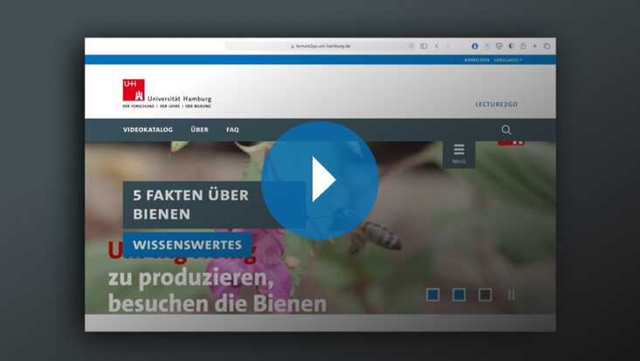This screenshot has height=361, width=640.
Task: Pause the slideshow with the pause icon
Action: point(511,295)
